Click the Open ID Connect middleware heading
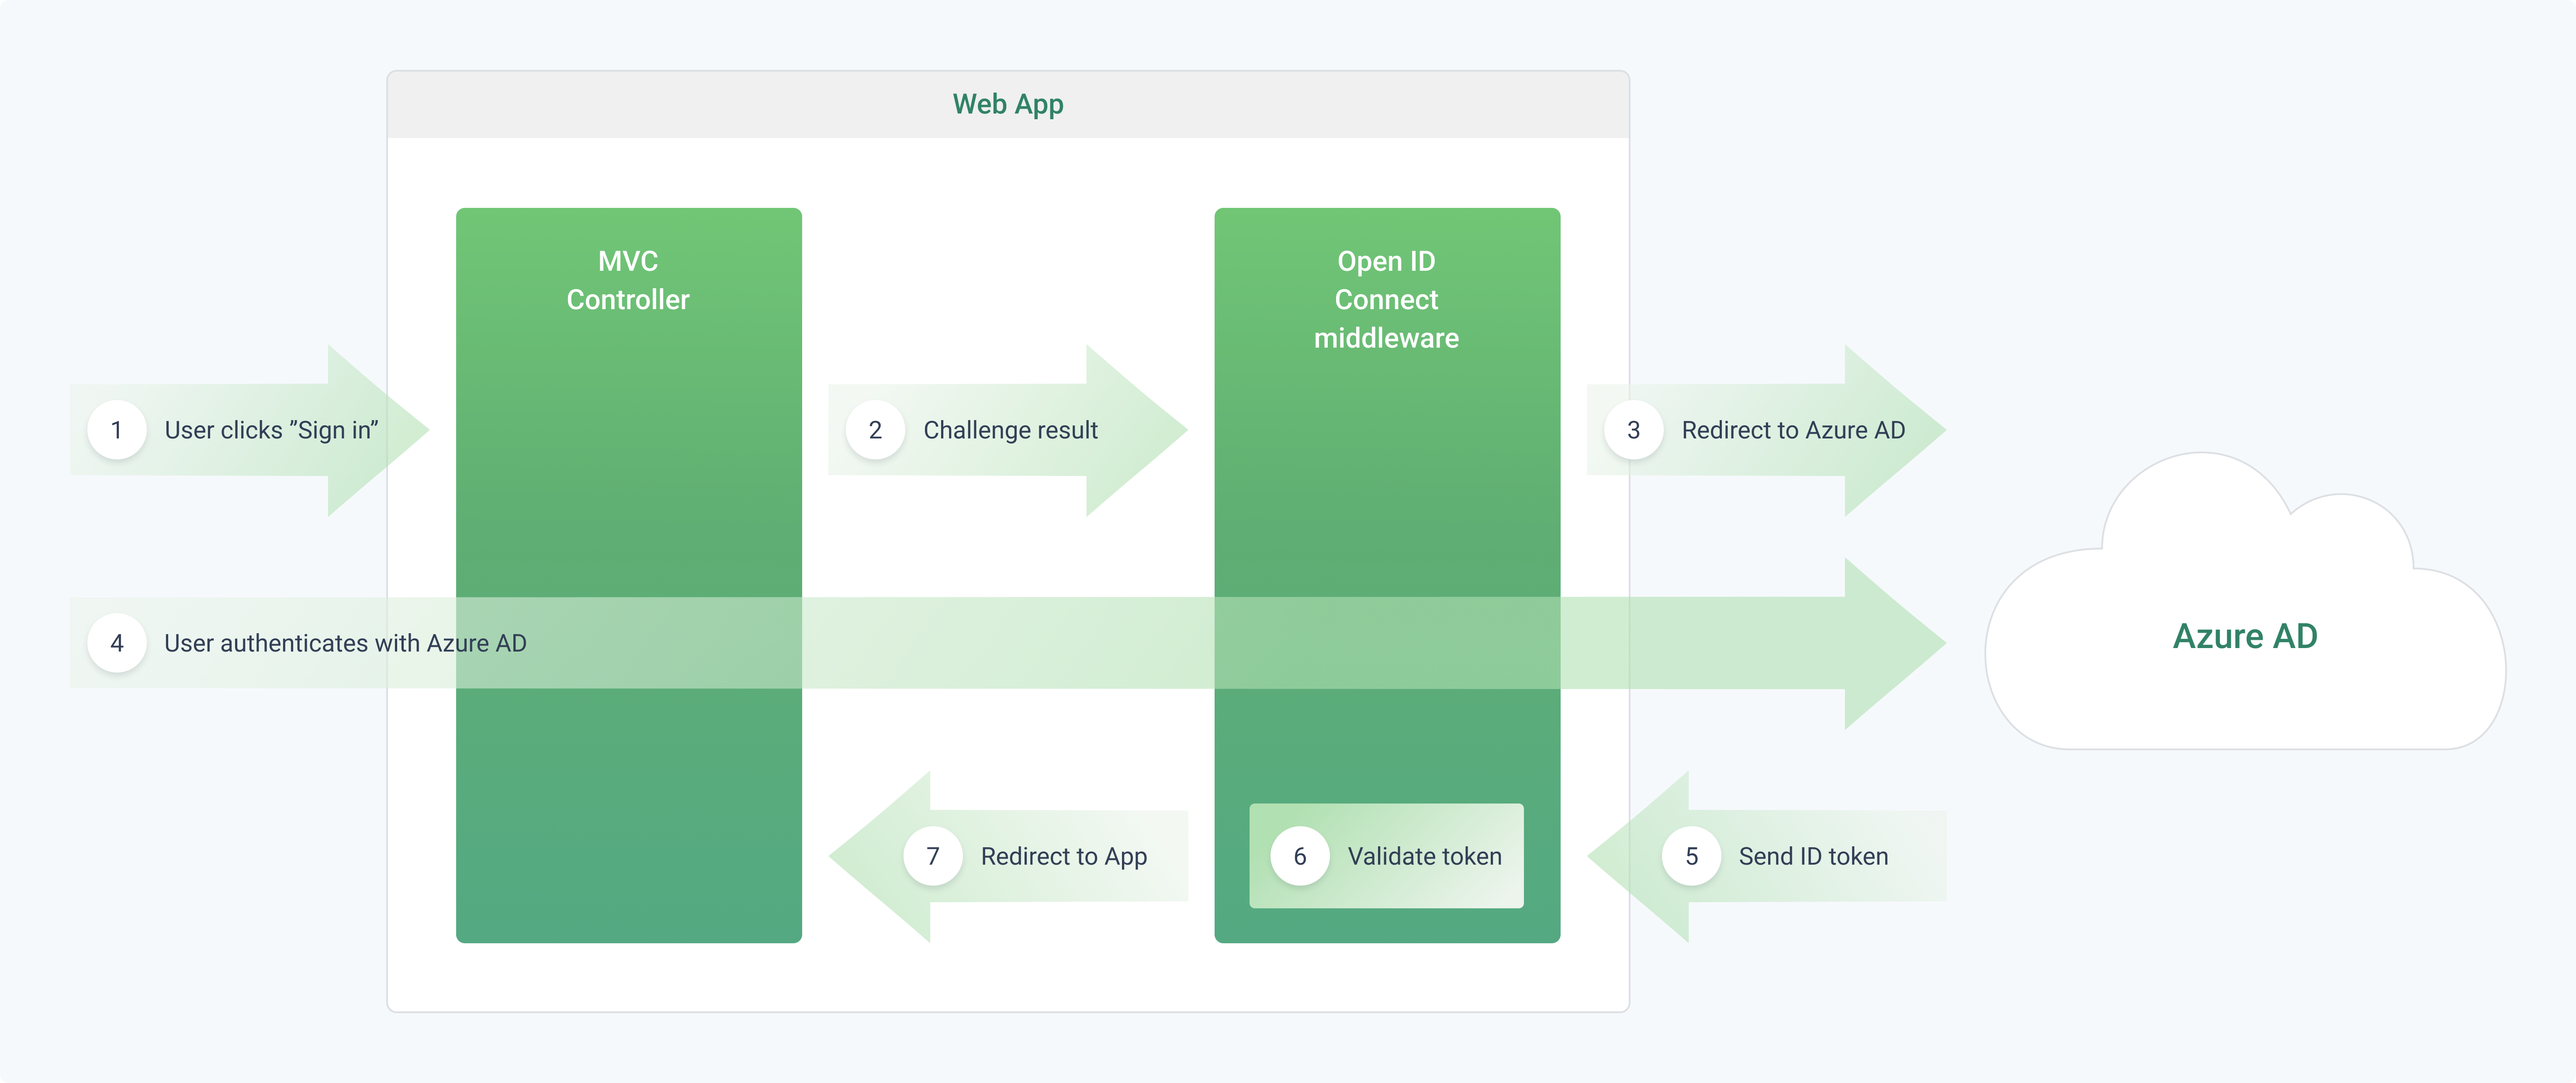The height and width of the screenshot is (1083, 2576). click(x=1386, y=299)
